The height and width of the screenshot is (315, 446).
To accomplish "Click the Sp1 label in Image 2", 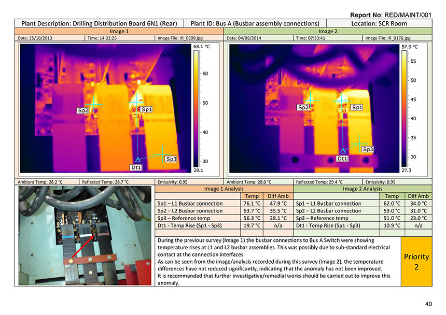I will (357, 107).
